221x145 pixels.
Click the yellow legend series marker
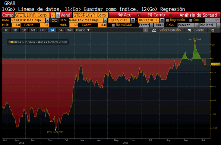click(12, 42)
